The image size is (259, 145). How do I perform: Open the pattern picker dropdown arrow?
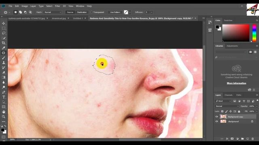point(130,12)
